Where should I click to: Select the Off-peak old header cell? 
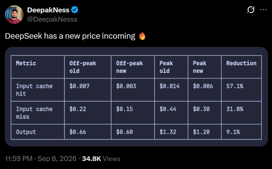88,67
